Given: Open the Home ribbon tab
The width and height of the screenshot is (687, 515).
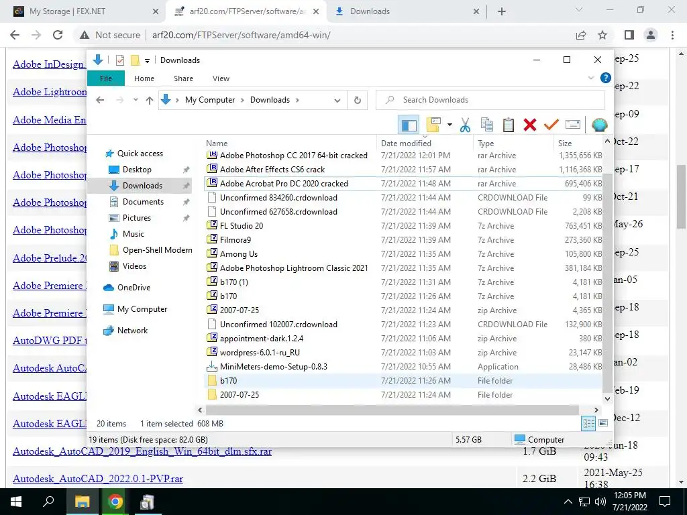Looking at the screenshot, I should [144, 78].
